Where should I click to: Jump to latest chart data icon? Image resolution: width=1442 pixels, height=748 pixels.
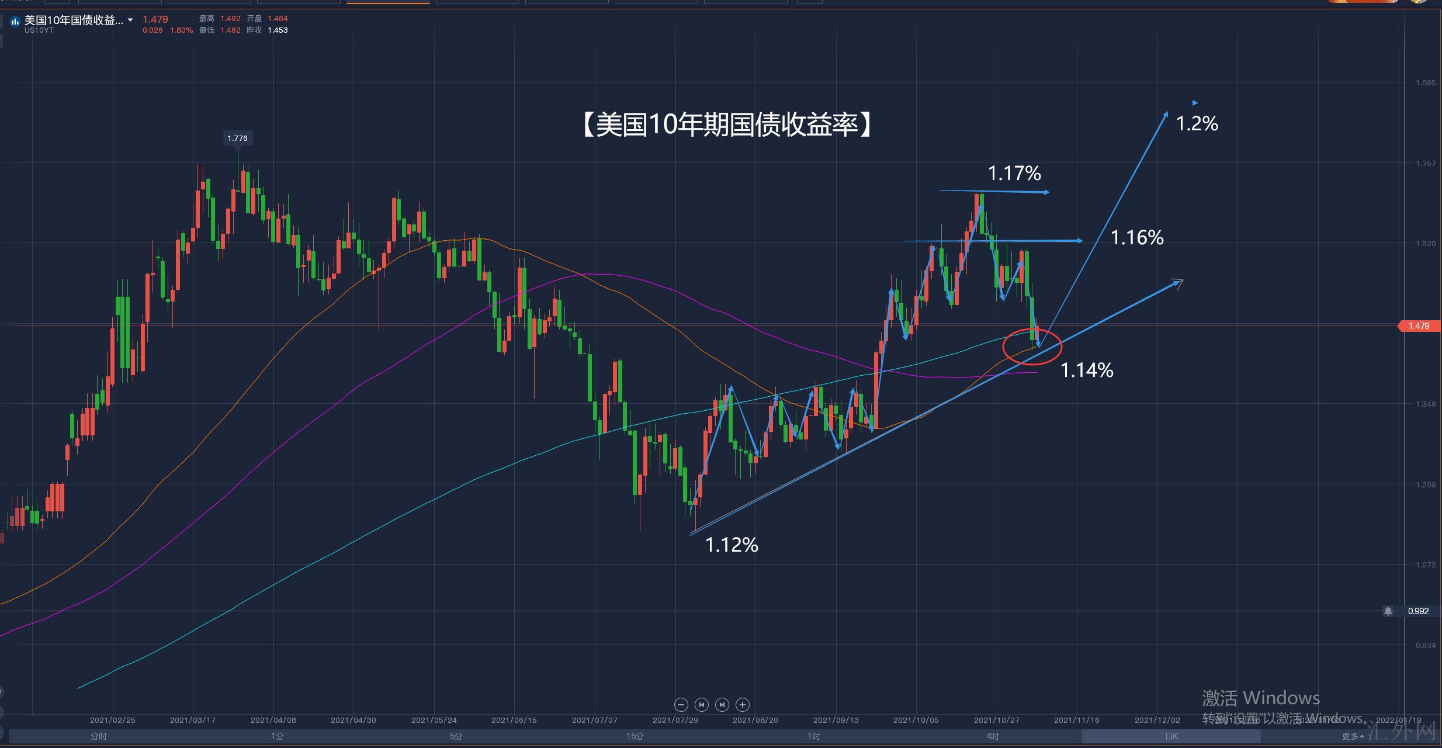tap(722, 705)
